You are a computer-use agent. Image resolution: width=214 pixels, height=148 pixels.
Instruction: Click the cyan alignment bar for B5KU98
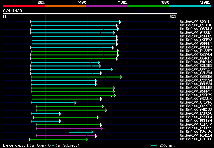pos(45,114)
